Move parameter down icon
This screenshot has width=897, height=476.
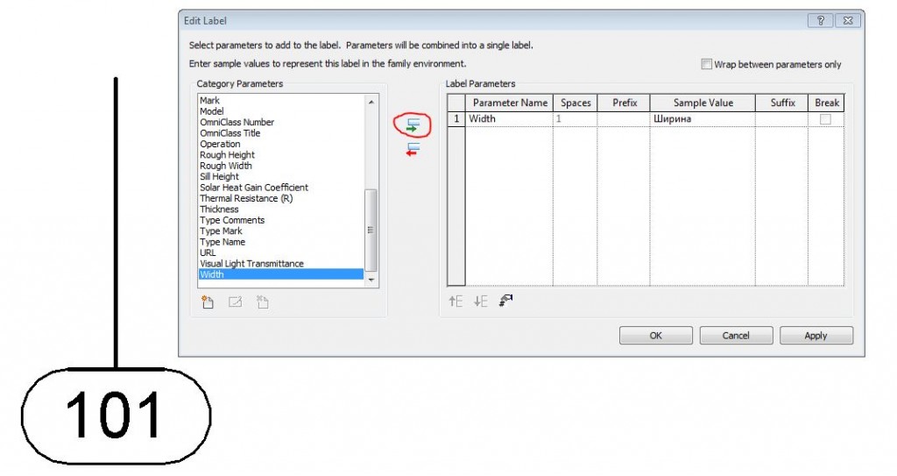click(481, 301)
